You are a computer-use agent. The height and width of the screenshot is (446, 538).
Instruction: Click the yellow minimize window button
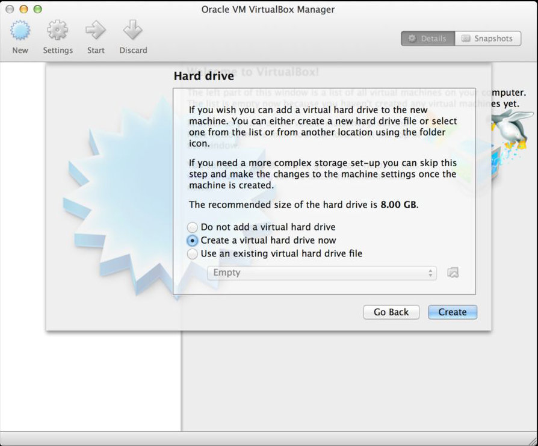pyautogui.click(x=23, y=9)
